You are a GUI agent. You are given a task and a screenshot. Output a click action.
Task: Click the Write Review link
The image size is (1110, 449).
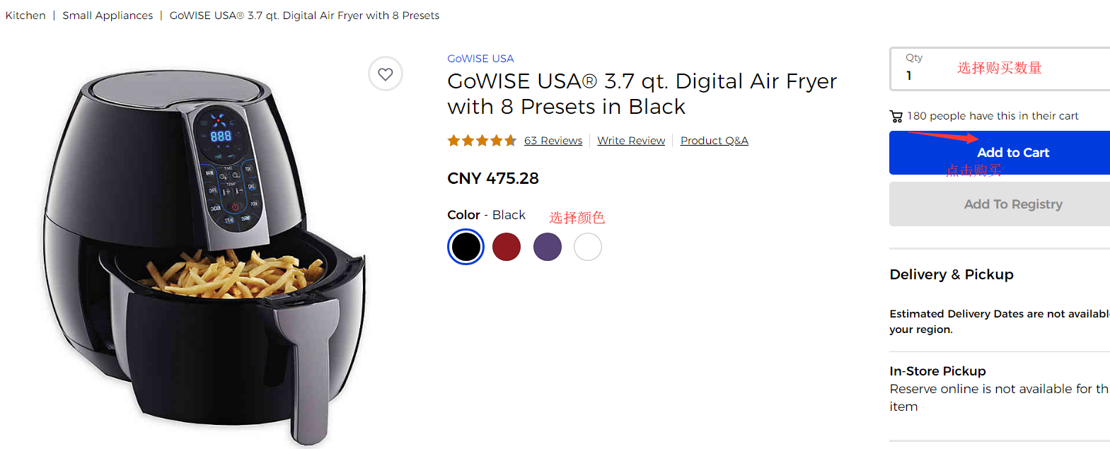click(631, 141)
